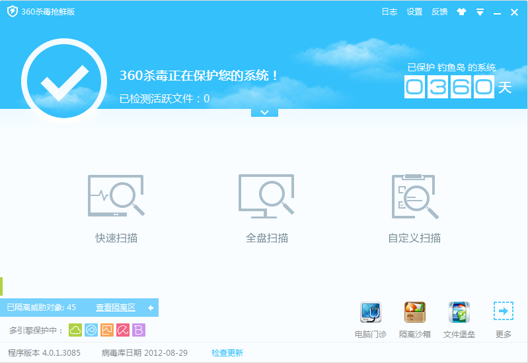Click the 360杀毒正在保护您的系统 headline
This screenshot has height=363, width=528.
199,75
